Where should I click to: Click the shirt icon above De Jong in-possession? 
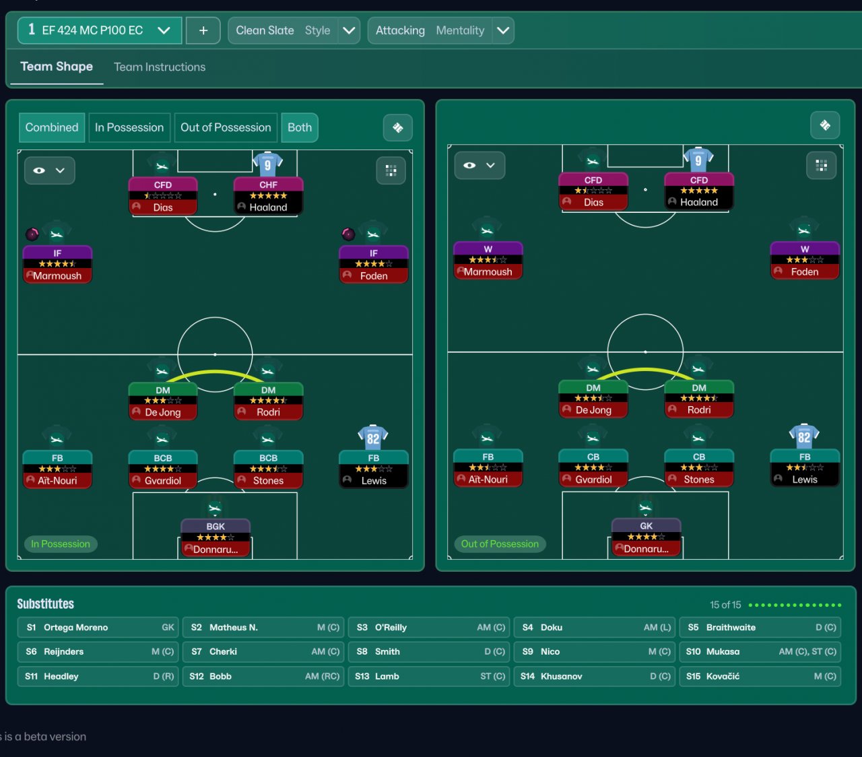click(162, 370)
